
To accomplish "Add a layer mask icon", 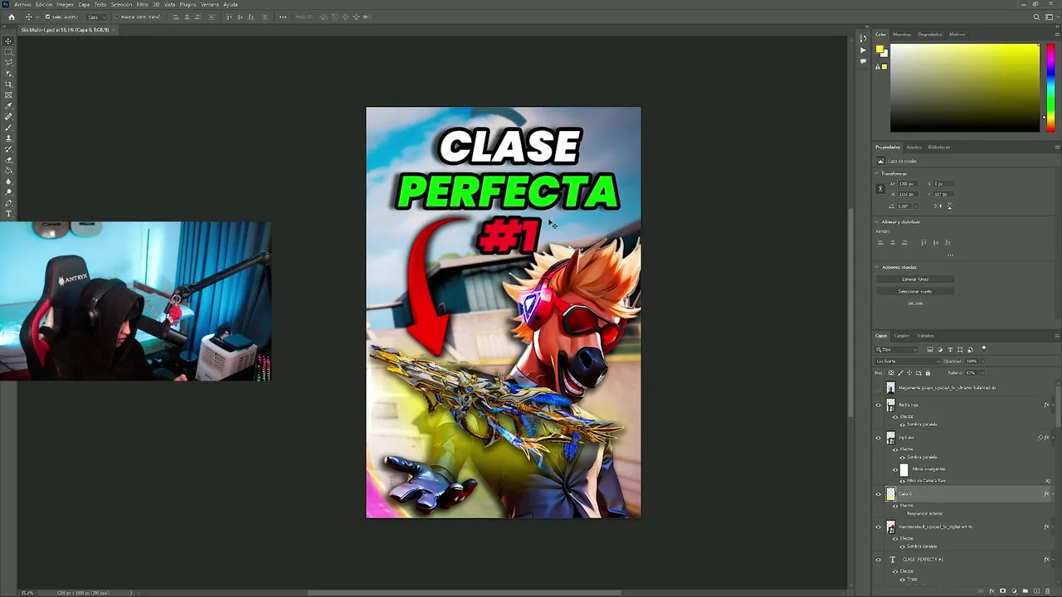I will 1002,591.
